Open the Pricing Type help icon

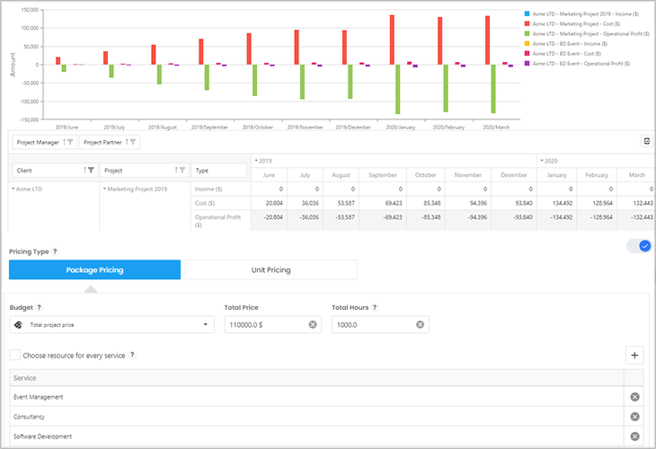(55, 251)
